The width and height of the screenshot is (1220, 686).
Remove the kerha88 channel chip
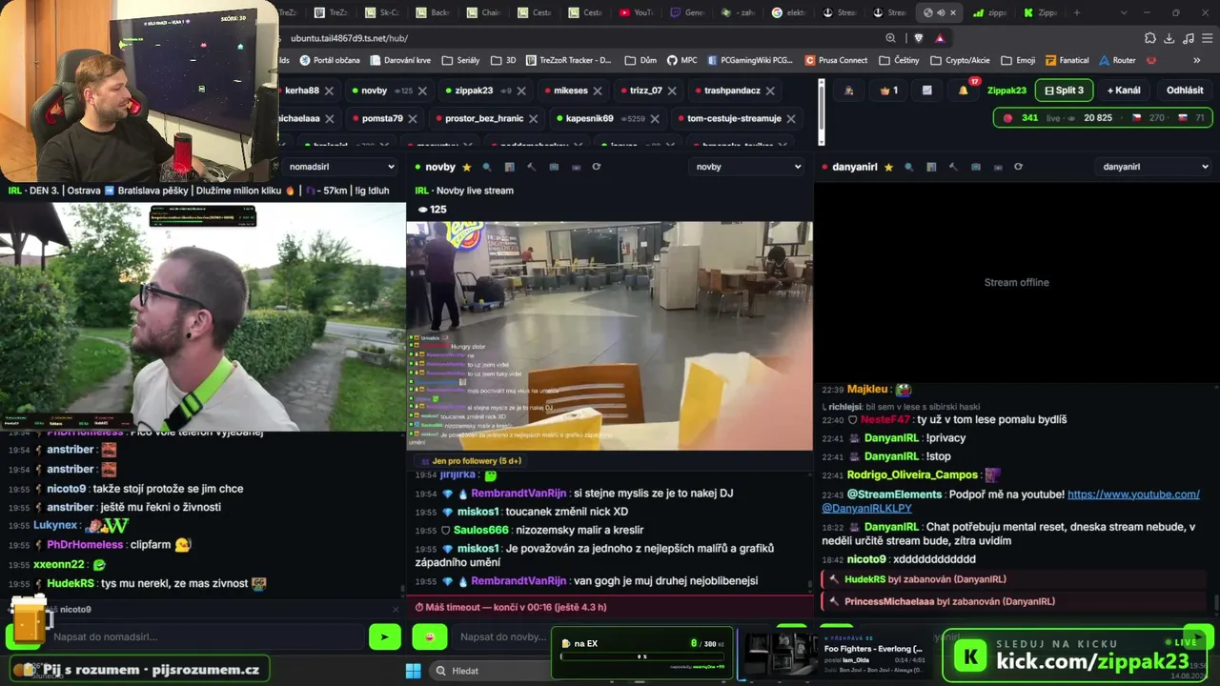point(329,91)
